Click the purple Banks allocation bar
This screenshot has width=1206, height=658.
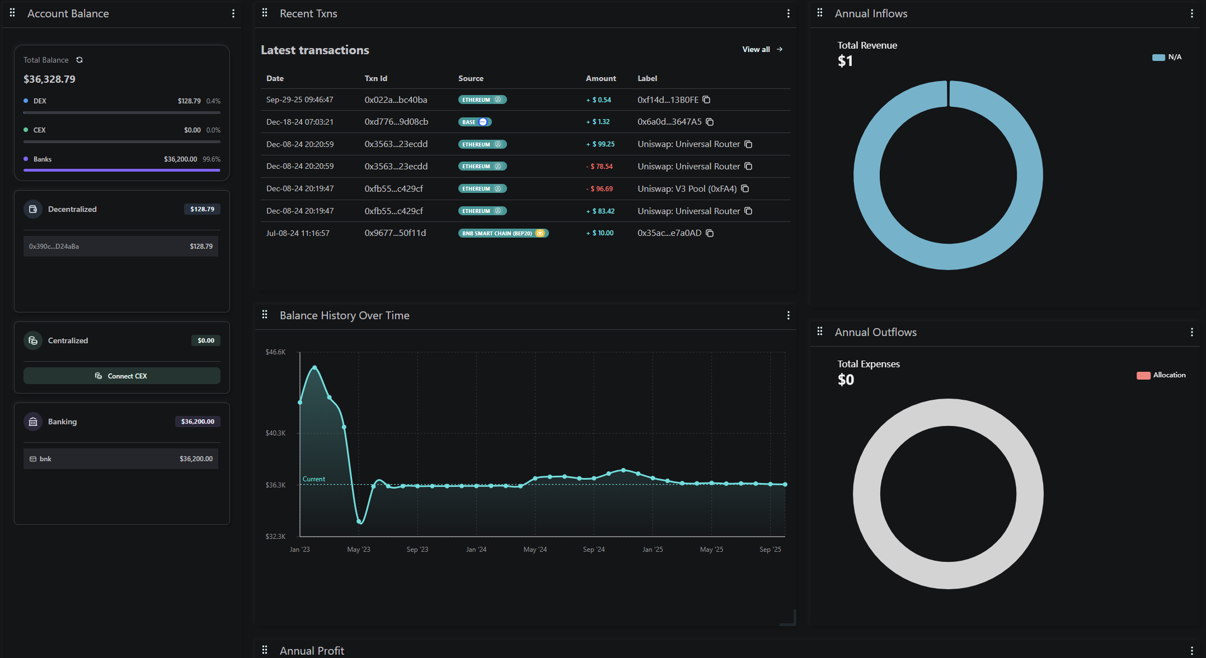click(x=121, y=169)
